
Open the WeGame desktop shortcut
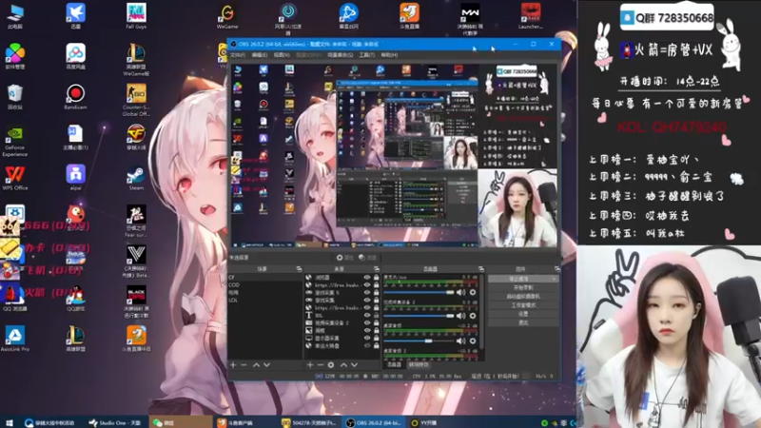(x=227, y=15)
